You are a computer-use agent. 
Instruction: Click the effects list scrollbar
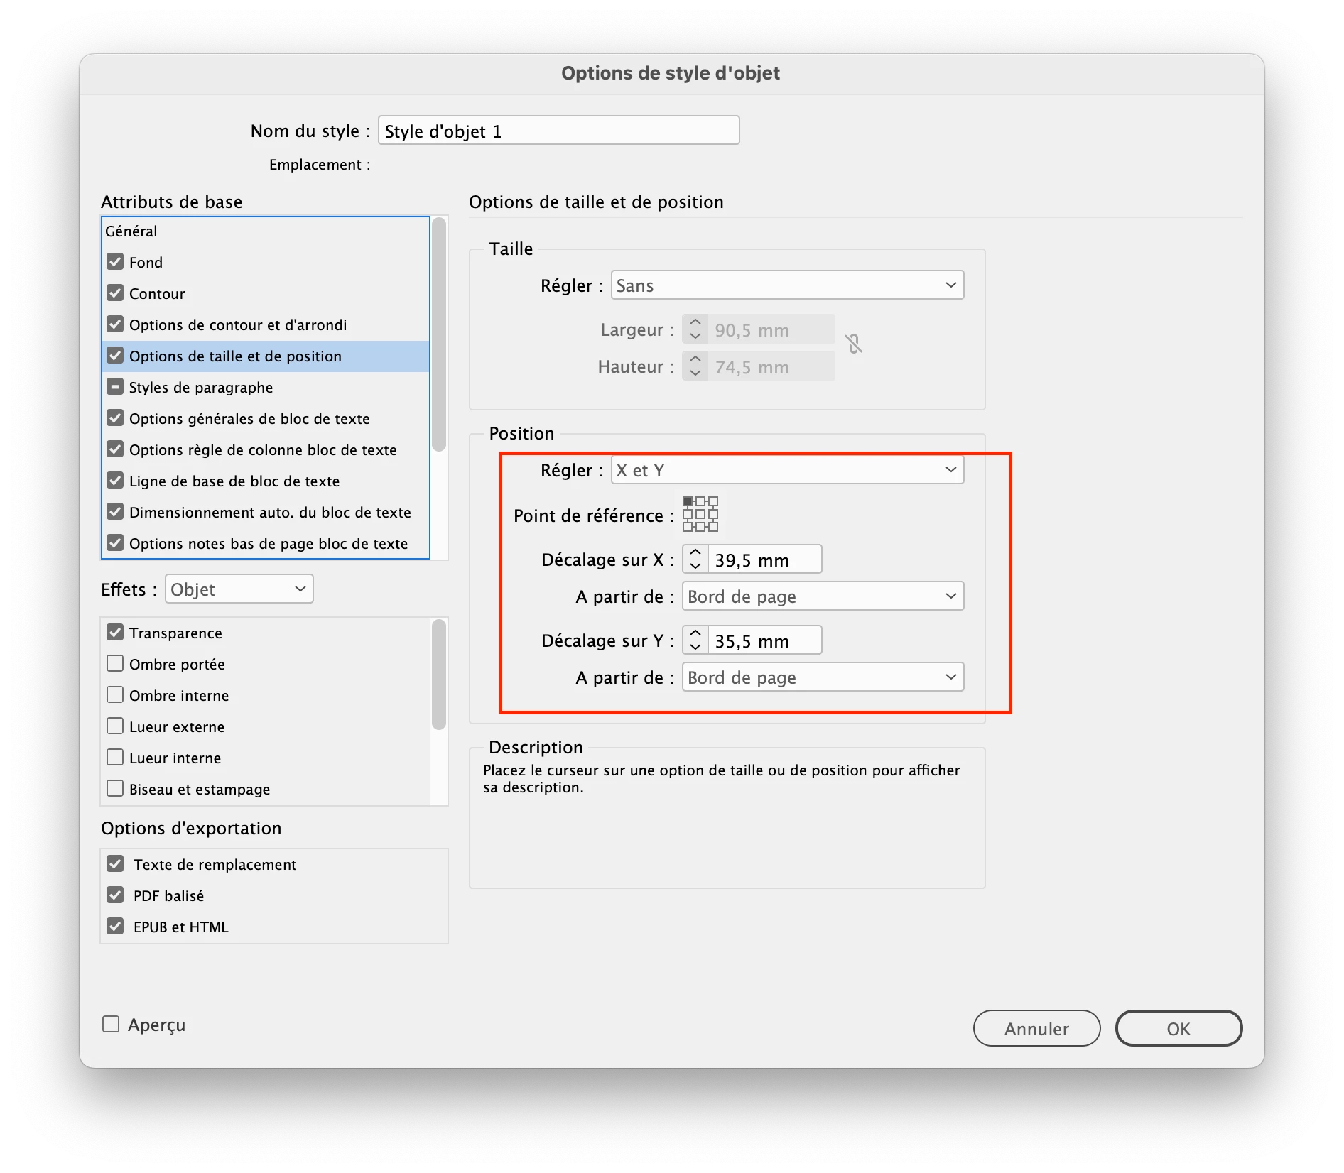click(439, 675)
